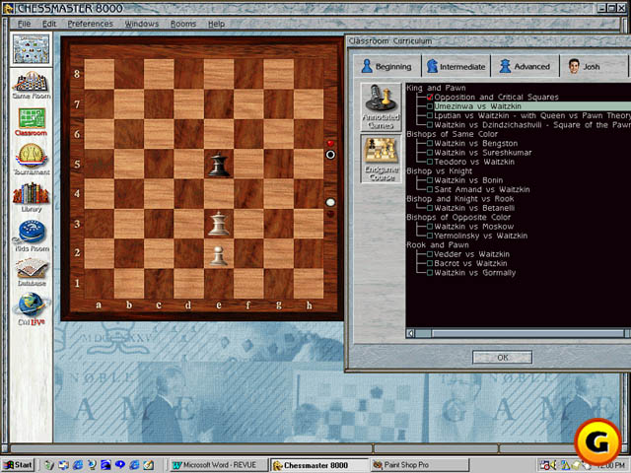
Task: Toggle the Opposition and Critical Squares checkbox
Action: [430, 98]
